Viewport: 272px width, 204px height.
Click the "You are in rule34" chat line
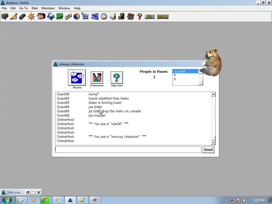108,124
